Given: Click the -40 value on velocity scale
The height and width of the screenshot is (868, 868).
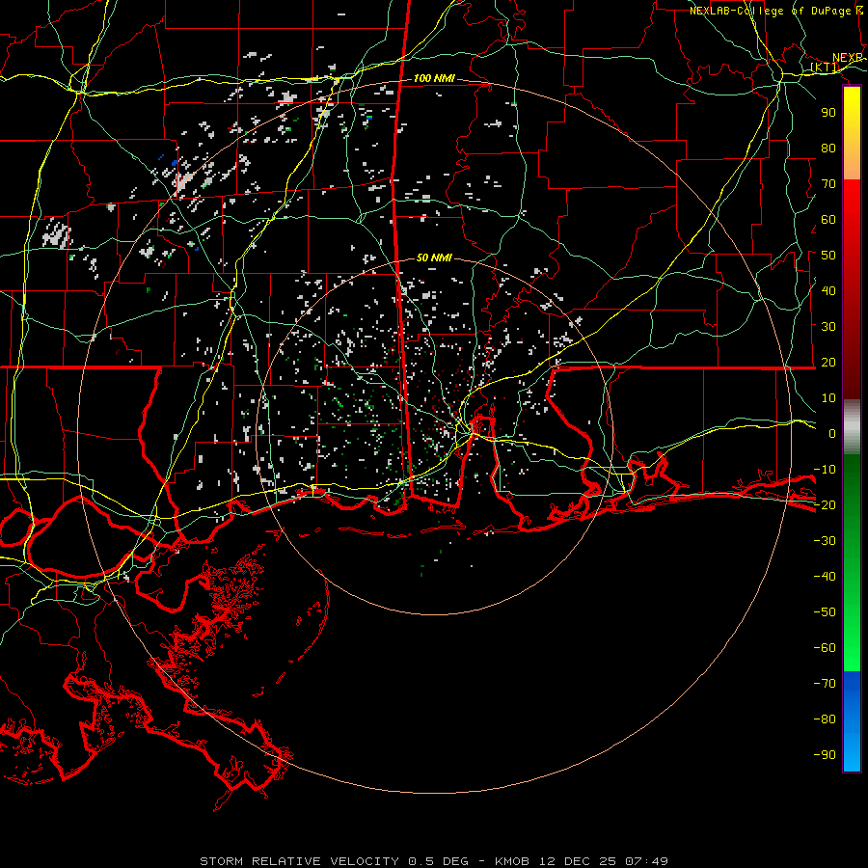Looking at the screenshot, I should click(x=825, y=577).
